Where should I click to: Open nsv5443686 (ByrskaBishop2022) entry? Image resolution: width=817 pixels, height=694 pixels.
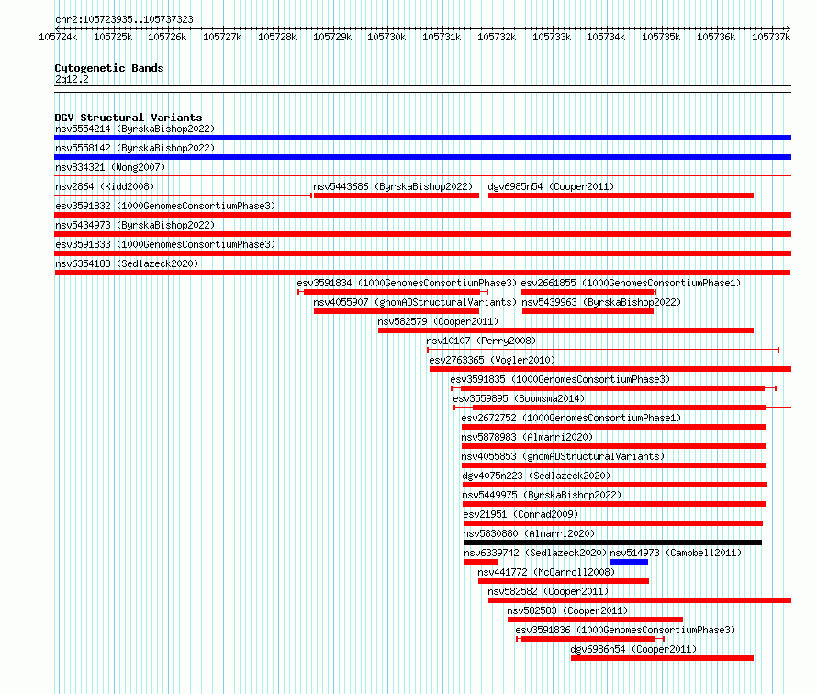(x=393, y=186)
